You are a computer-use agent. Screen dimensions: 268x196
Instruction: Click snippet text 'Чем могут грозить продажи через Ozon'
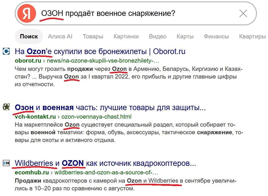(71, 69)
